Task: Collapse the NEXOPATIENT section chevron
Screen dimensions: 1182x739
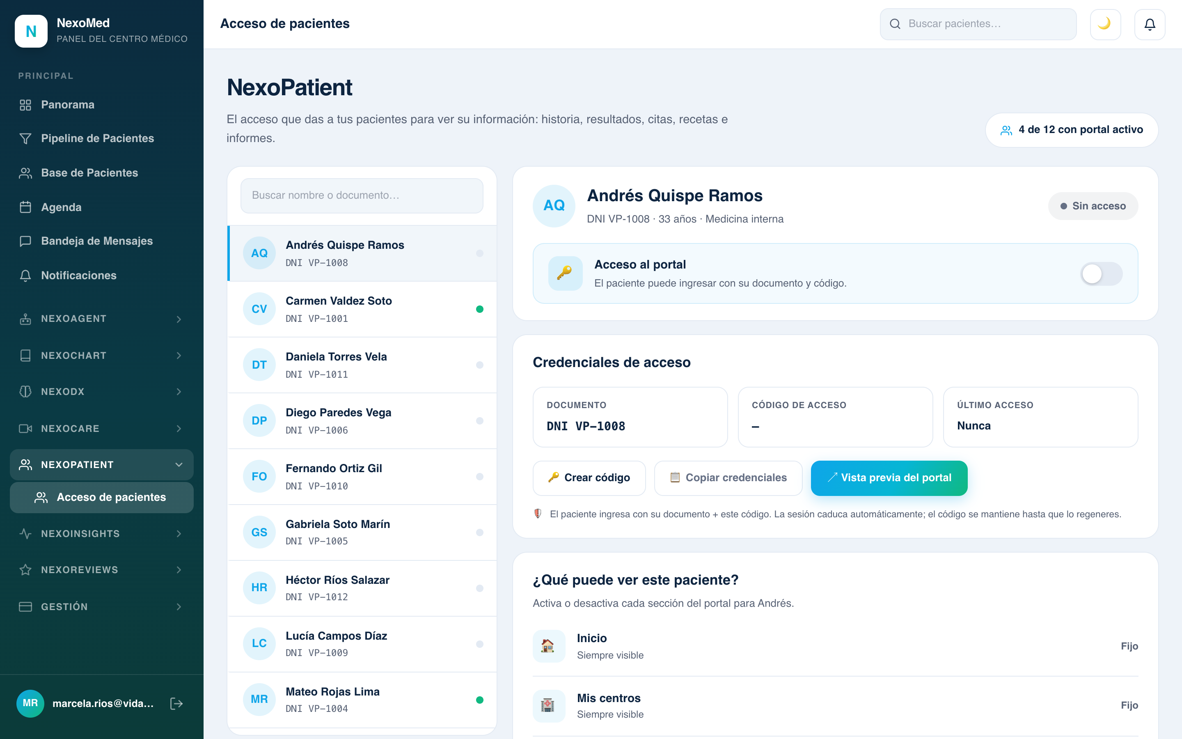Action: point(179,465)
